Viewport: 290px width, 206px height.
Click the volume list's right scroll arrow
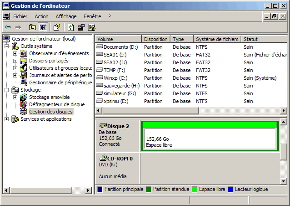pos(284,111)
